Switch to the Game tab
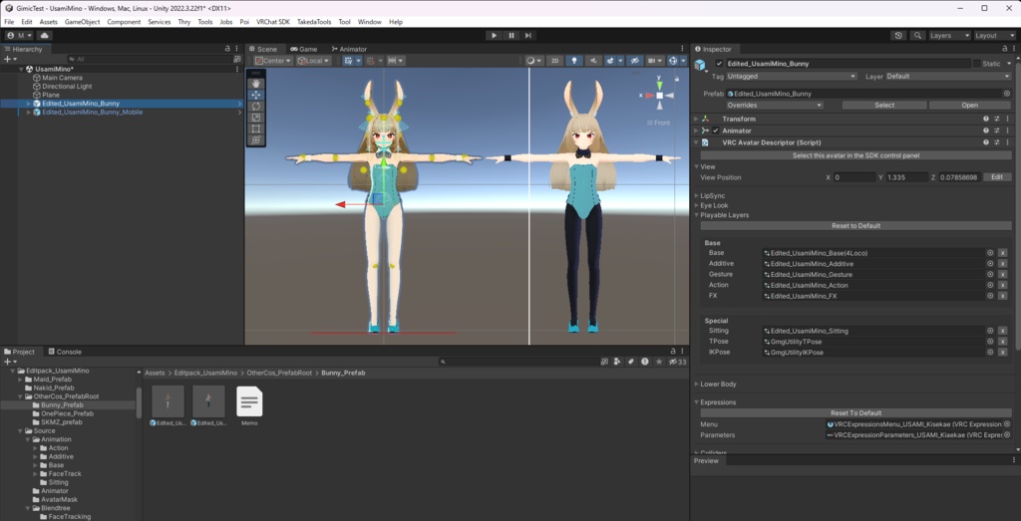 click(303, 49)
